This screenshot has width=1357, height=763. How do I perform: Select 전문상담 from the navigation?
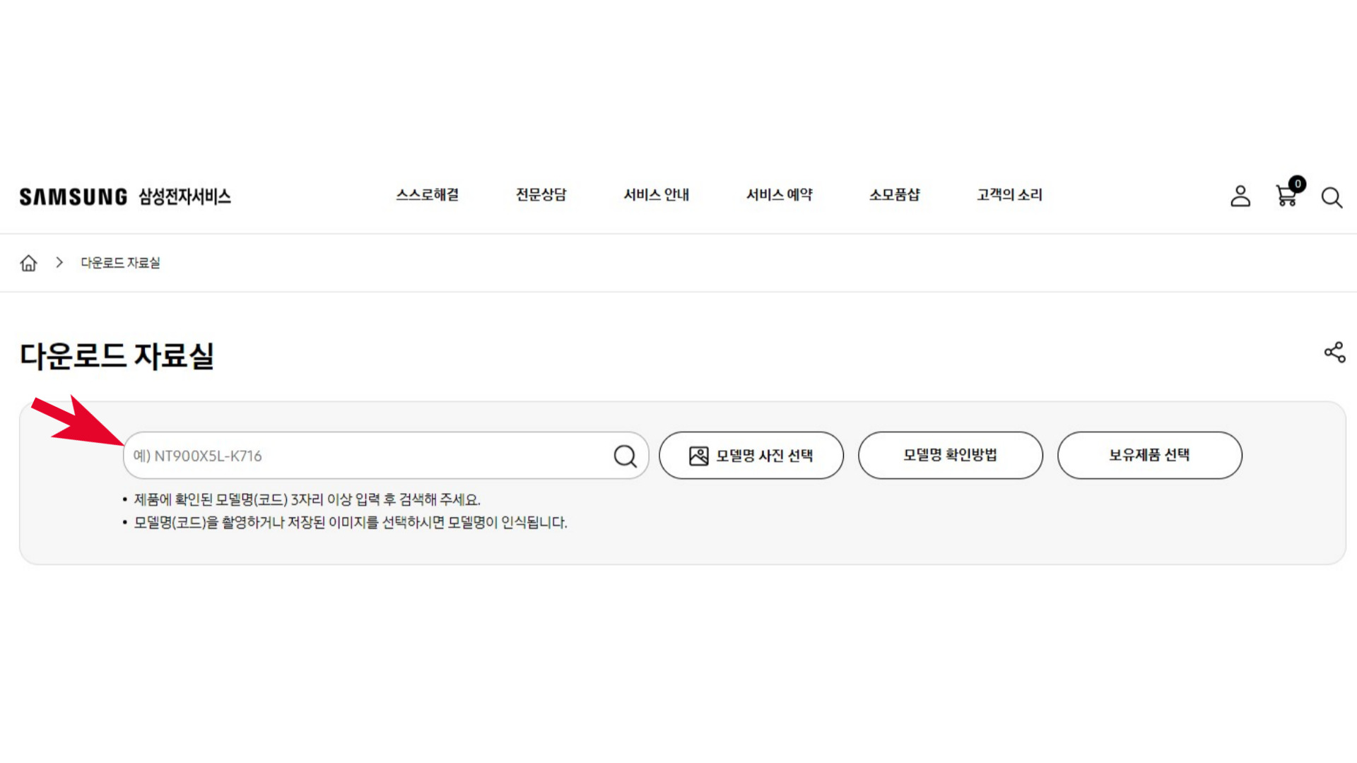click(541, 196)
